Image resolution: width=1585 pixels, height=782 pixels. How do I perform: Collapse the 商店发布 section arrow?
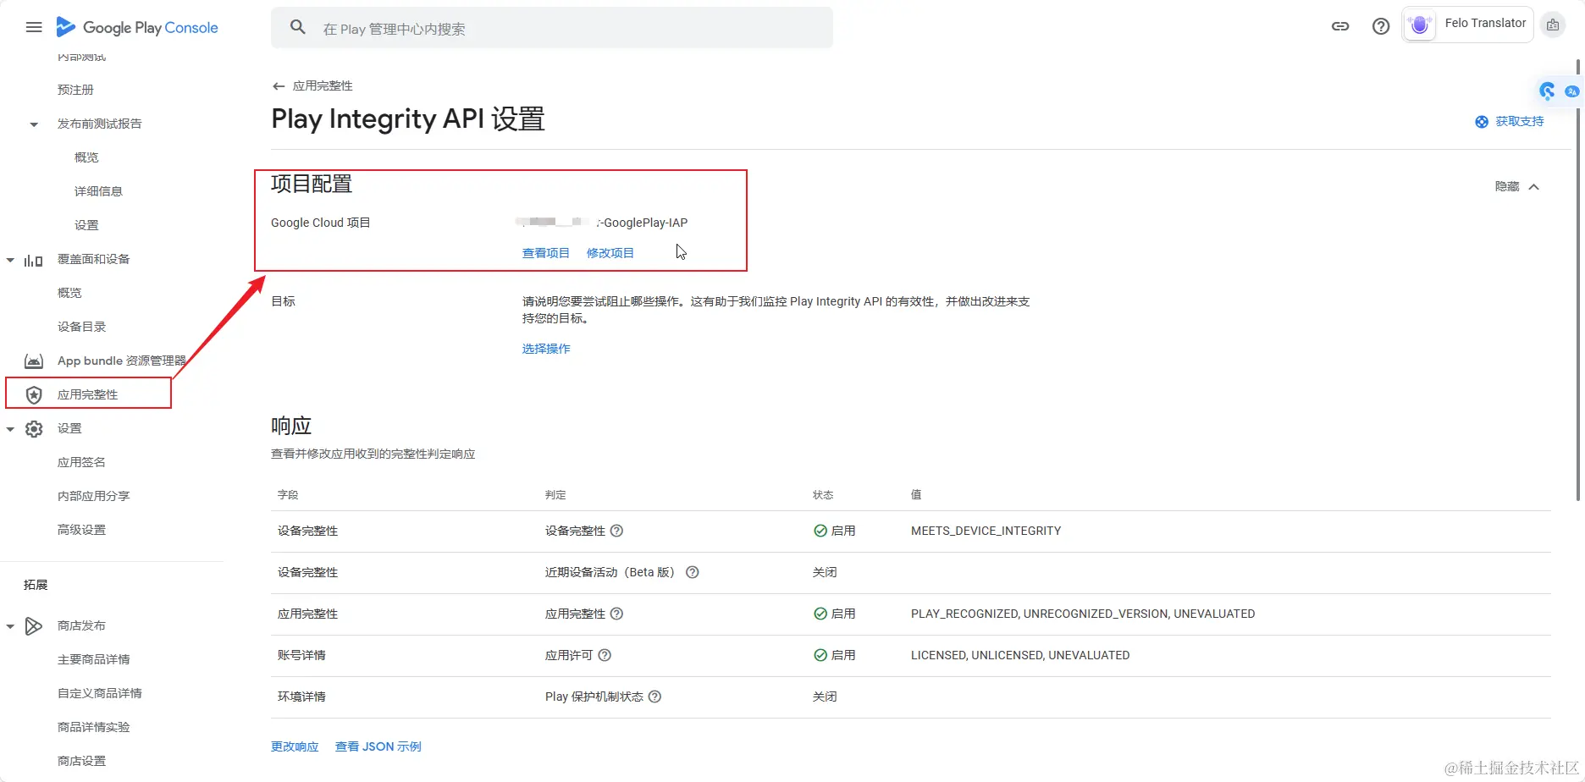coord(10,626)
